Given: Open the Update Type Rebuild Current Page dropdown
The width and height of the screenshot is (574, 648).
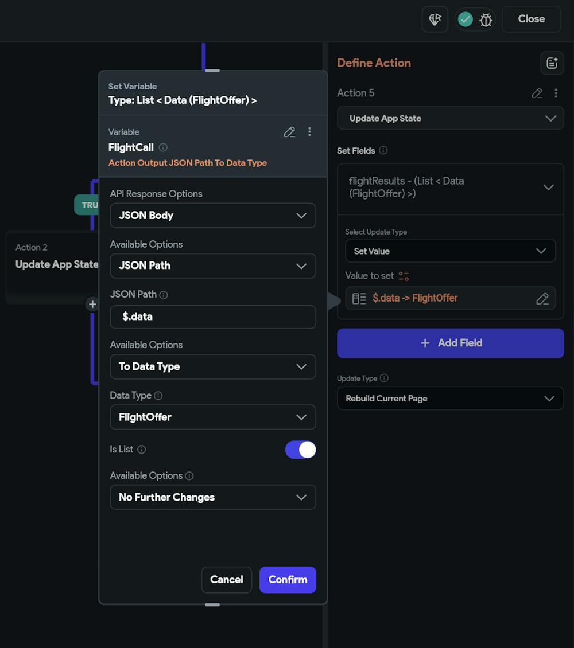Looking at the screenshot, I should [x=450, y=399].
